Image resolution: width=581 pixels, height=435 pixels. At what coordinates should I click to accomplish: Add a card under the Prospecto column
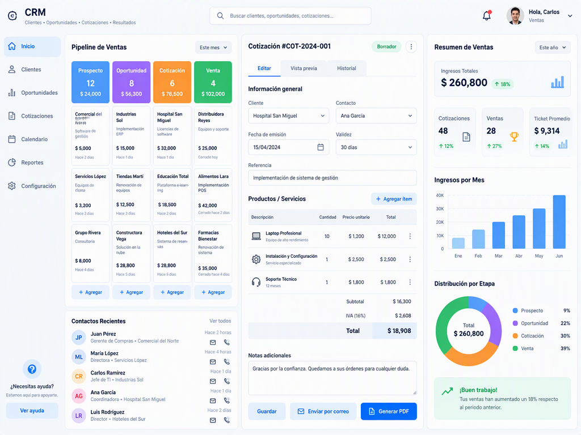(90, 292)
